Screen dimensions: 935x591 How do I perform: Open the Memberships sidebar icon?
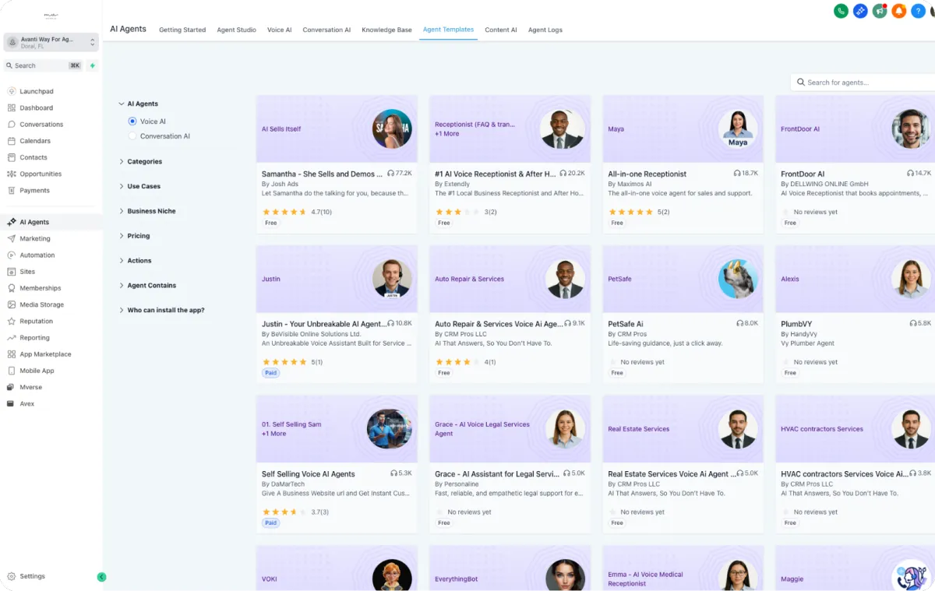12,288
